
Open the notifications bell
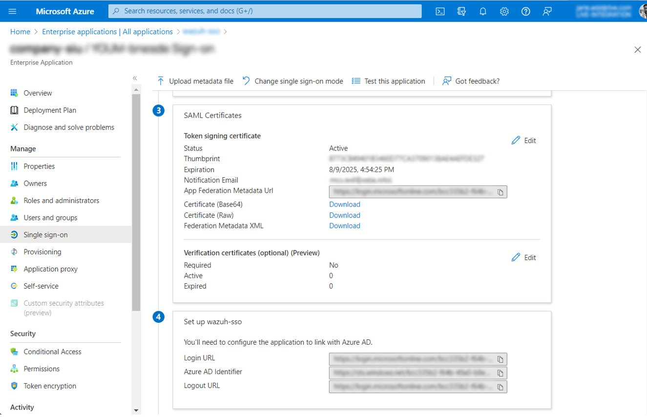pos(483,11)
